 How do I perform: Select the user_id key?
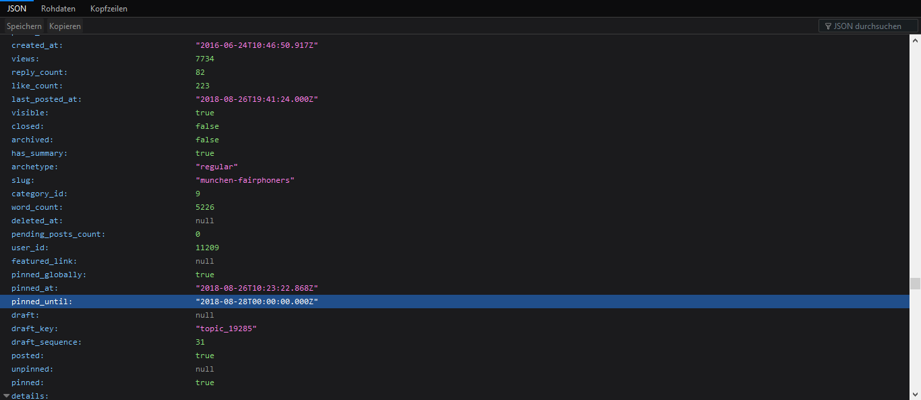tap(30, 248)
